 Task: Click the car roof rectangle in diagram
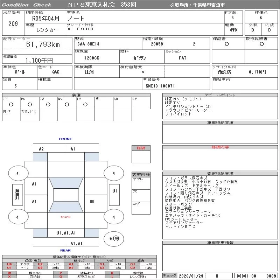[x=66, y=195]
